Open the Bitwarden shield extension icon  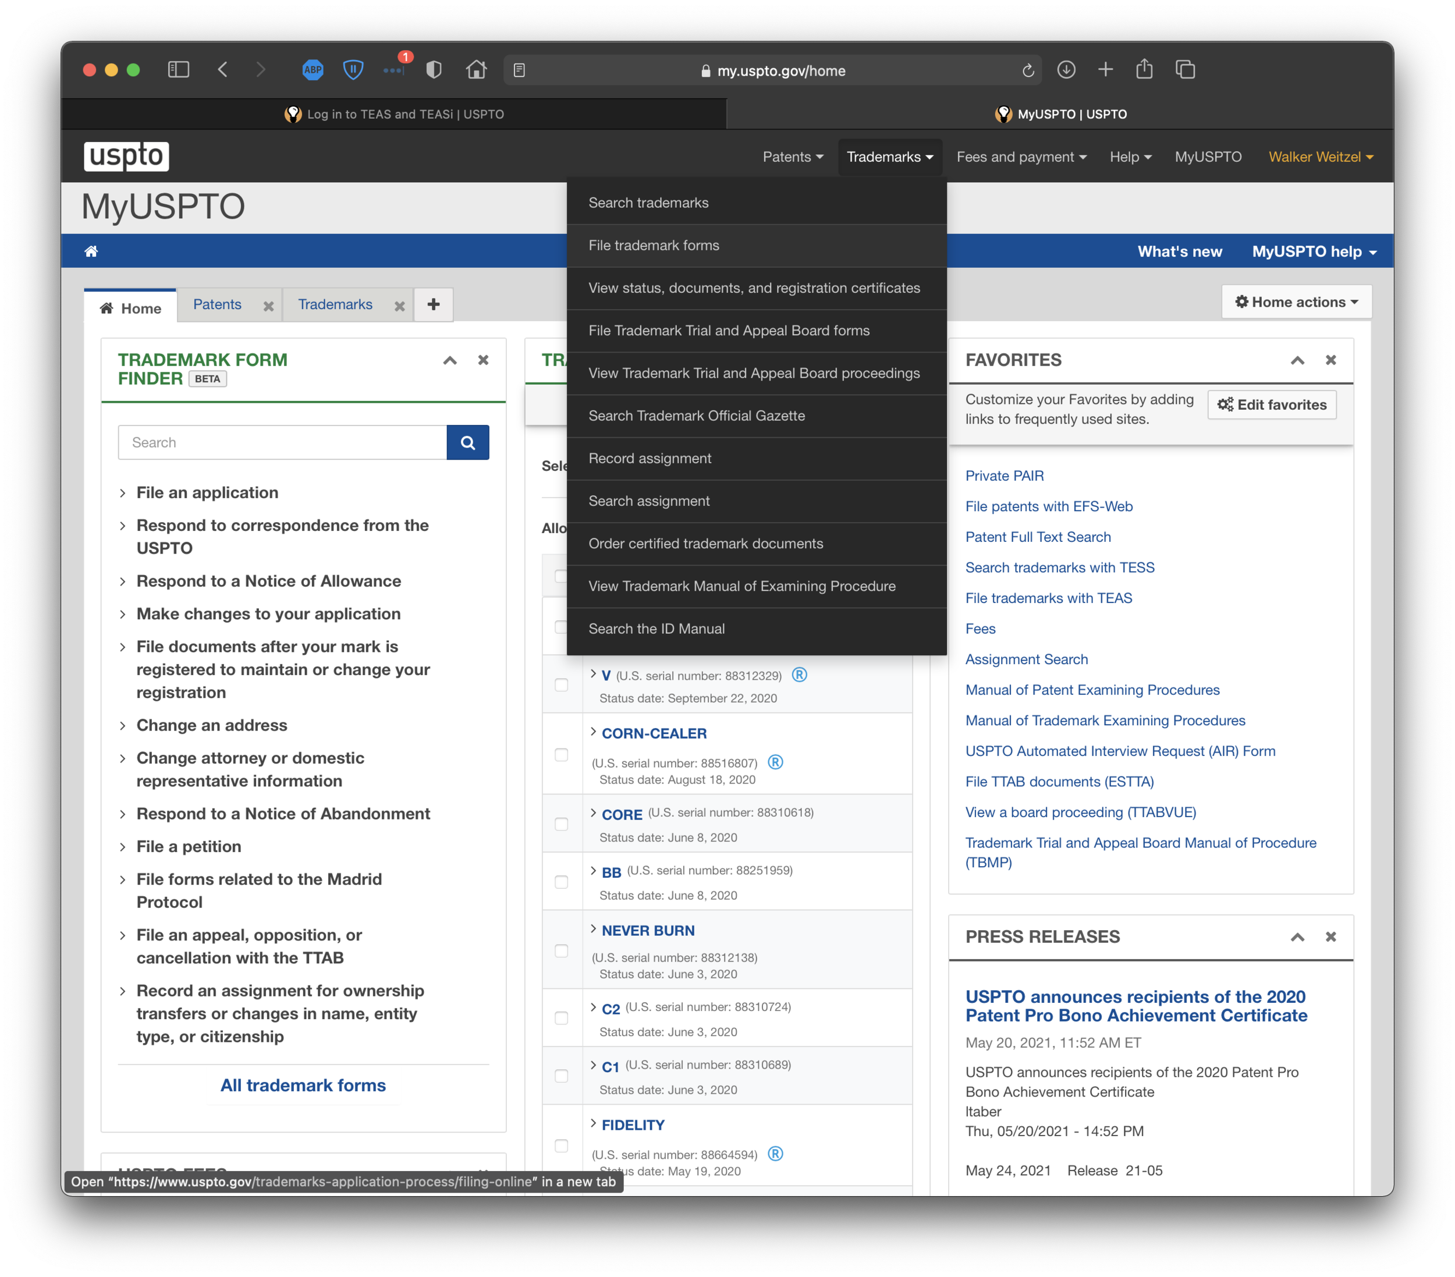click(353, 70)
